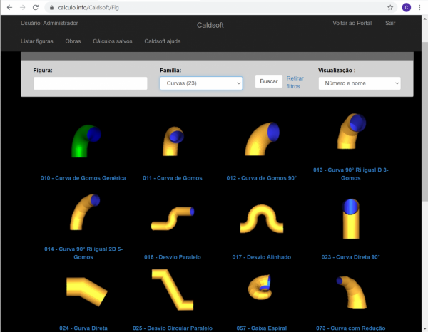
Task: Go to Cálculos salvos in the navigation
Action: click(x=113, y=41)
